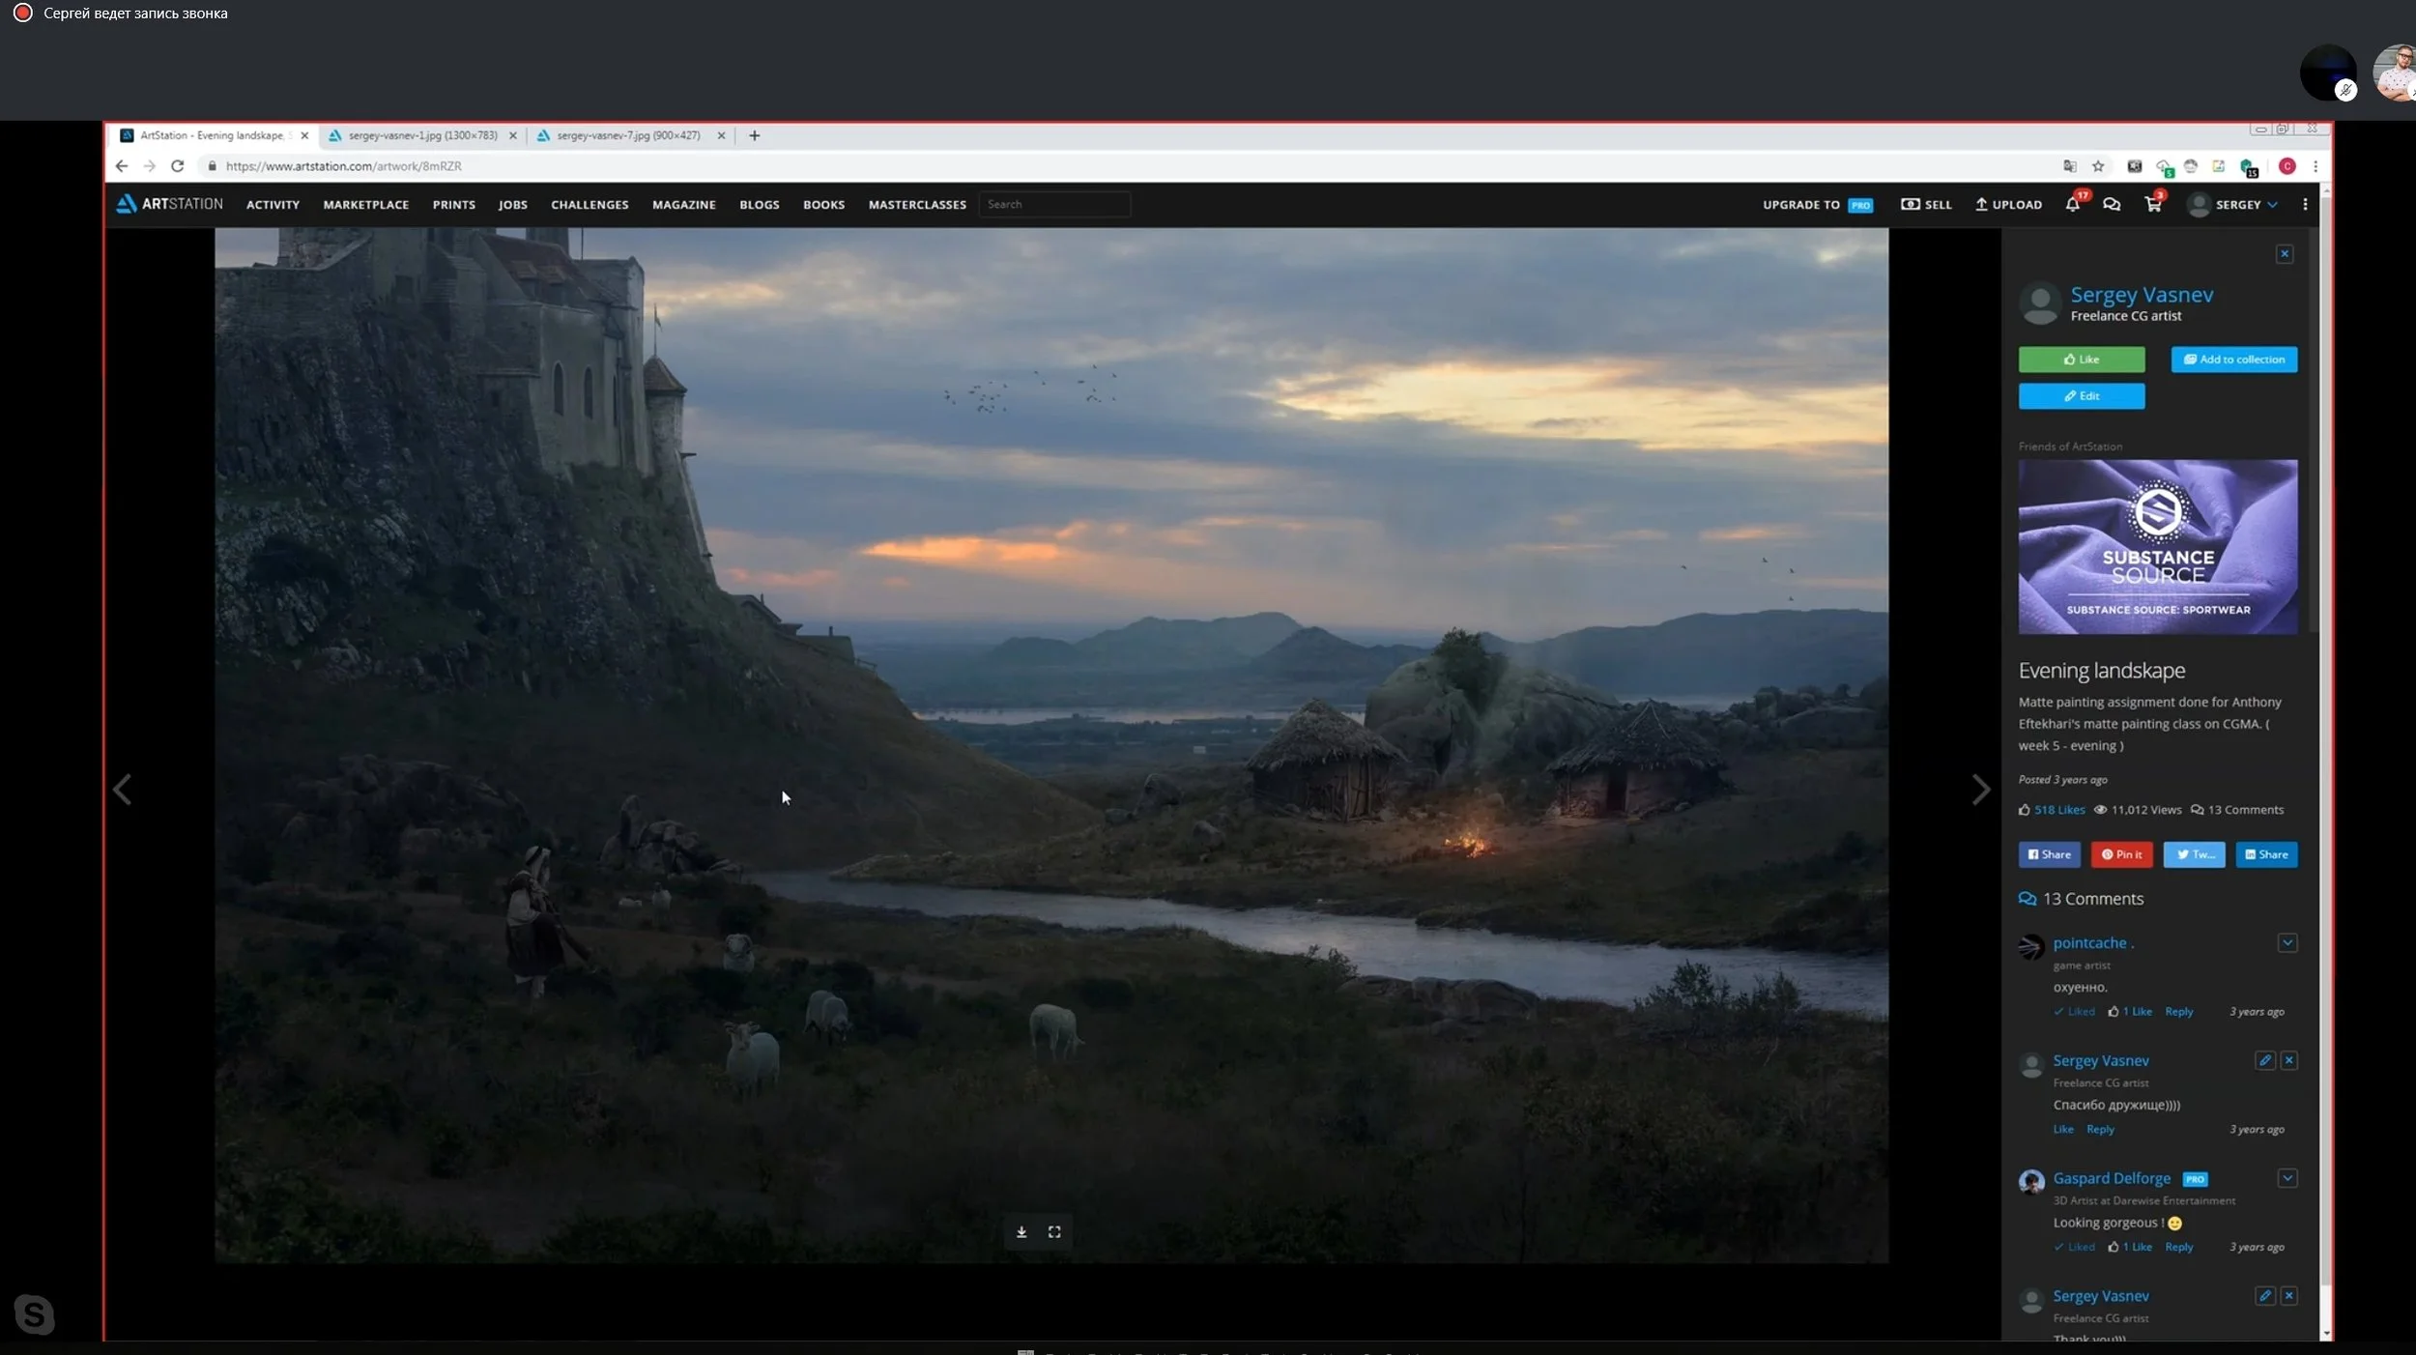Click the Add to collection button
This screenshot has width=2416, height=1355.
[x=2234, y=360]
